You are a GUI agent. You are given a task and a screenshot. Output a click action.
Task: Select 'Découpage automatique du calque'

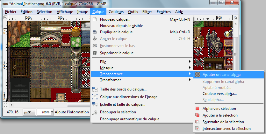(x=129, y=119)
